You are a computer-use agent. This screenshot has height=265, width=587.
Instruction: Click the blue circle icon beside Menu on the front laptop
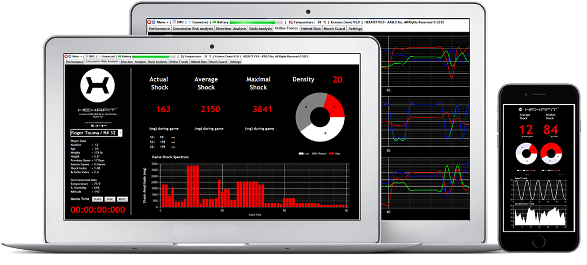pyautogui.click(x=70, y=56)
